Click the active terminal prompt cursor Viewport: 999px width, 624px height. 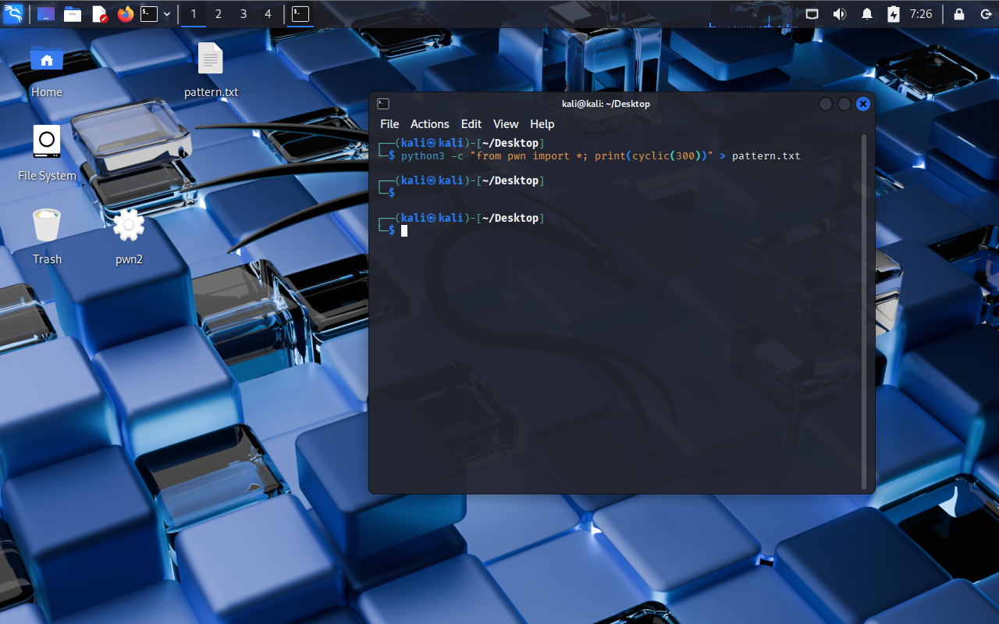pyautogui.click(x=404, y=230)
